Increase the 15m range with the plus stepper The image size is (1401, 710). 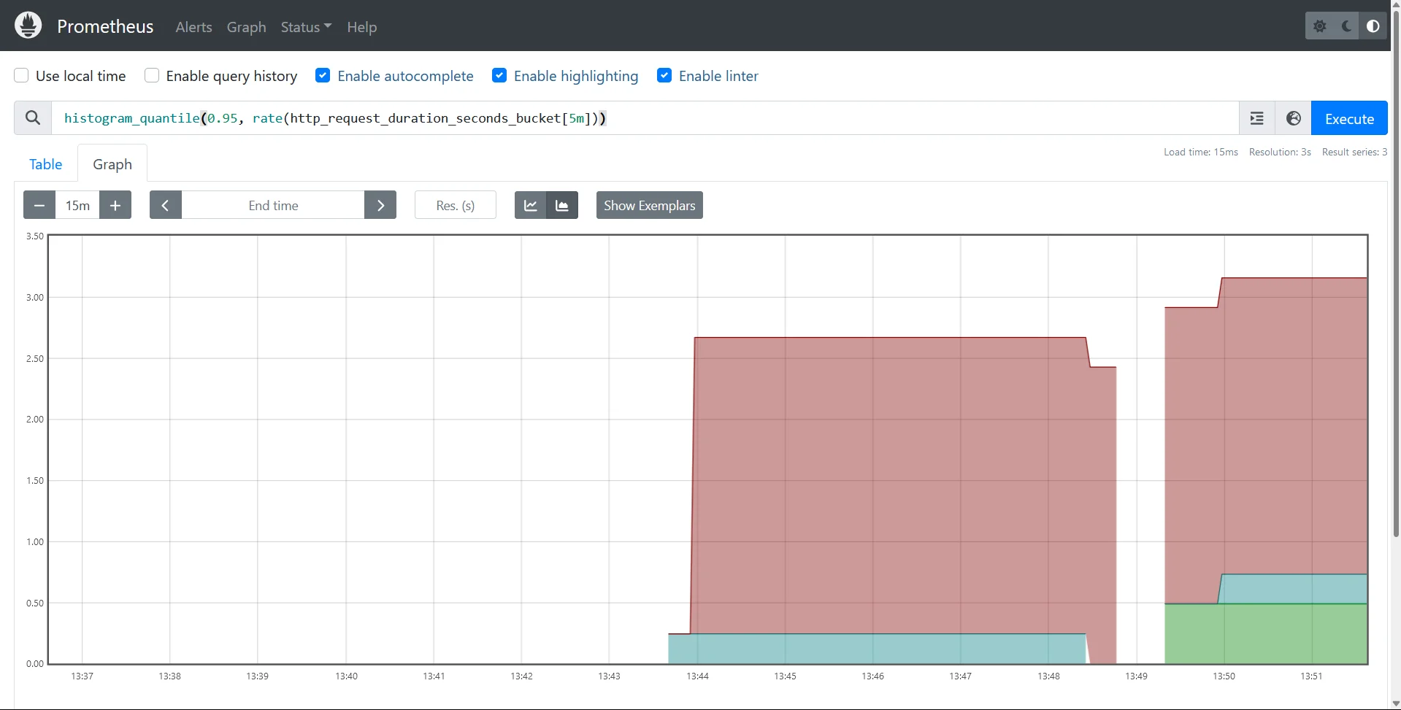115,205
